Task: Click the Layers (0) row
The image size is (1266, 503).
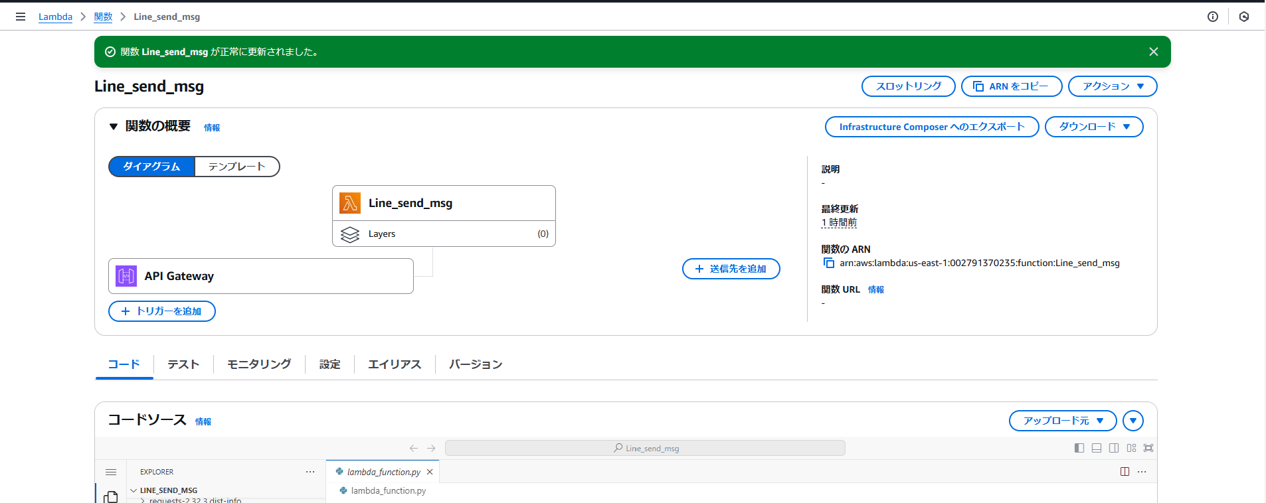Action: click(x=444, y=234)
